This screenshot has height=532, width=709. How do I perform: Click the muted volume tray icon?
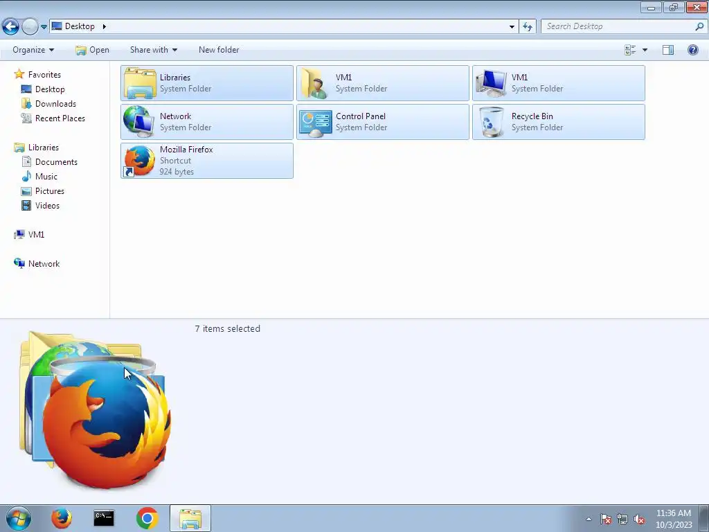(639, 519)
